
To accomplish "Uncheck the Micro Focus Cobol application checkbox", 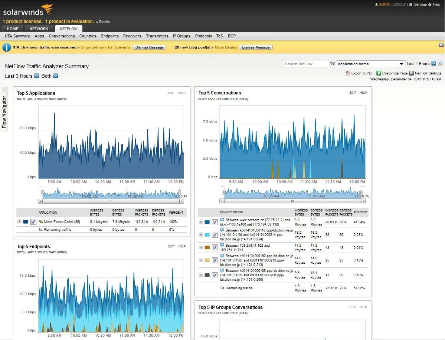I will [x=33, y=221].
